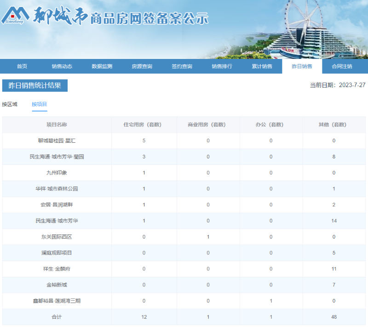This screenshot has height=327, width=368.
Task: Open the 合同注销 contract cancellation menu
Action: point(342,66)
